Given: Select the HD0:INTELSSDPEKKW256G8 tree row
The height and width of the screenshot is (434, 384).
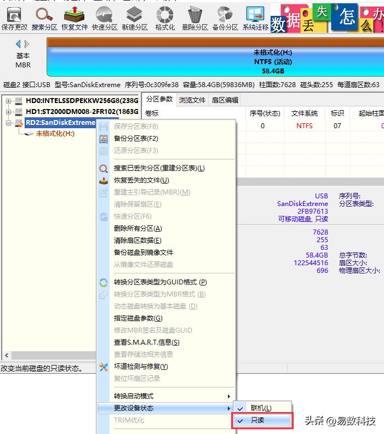Looking at the screenshot, I should click(x=82, y=100).
